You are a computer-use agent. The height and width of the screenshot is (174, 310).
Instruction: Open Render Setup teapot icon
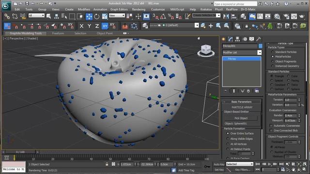pyautogui.click(x=286, y=16)
